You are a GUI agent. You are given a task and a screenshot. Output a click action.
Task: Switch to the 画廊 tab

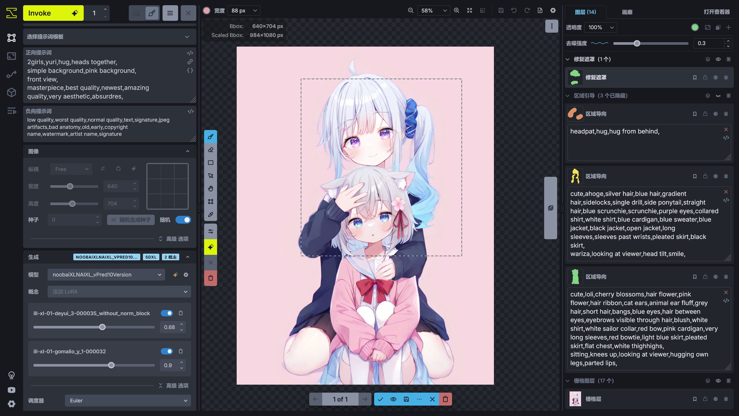tap(627, 12)
